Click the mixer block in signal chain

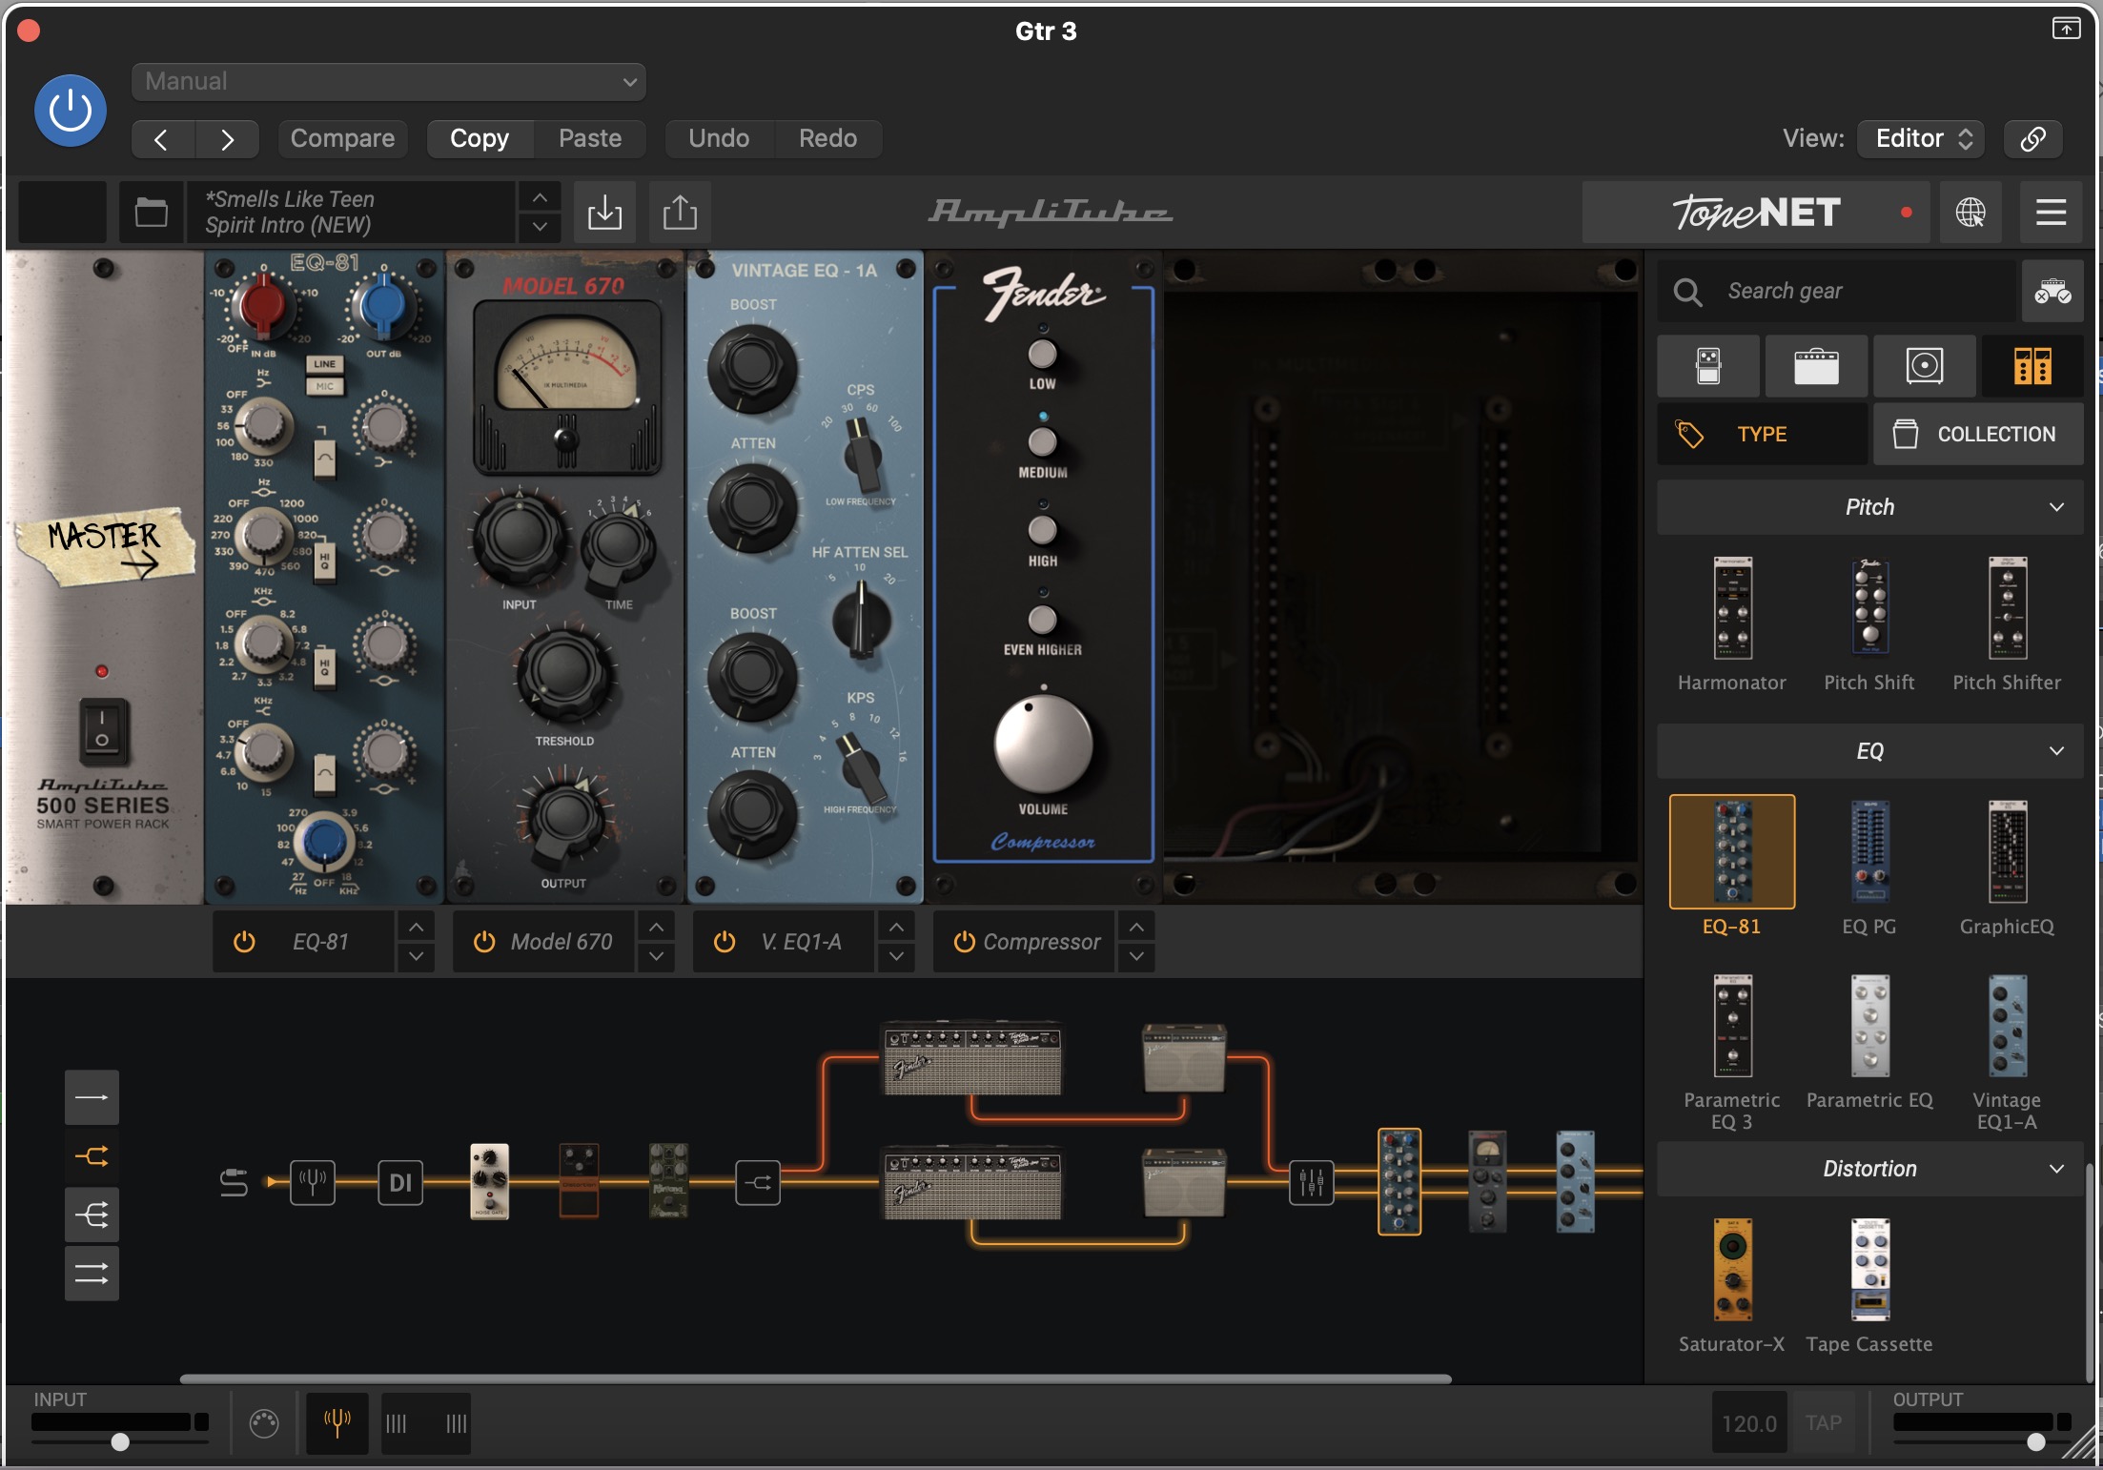click(x=1311, y=1183)
